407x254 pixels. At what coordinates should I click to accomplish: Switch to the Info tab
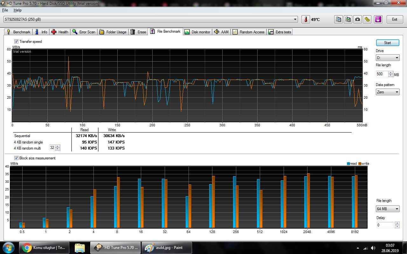(41, 32)
